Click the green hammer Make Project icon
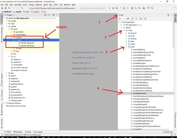 pyautogui.click(x=22, y=8)
